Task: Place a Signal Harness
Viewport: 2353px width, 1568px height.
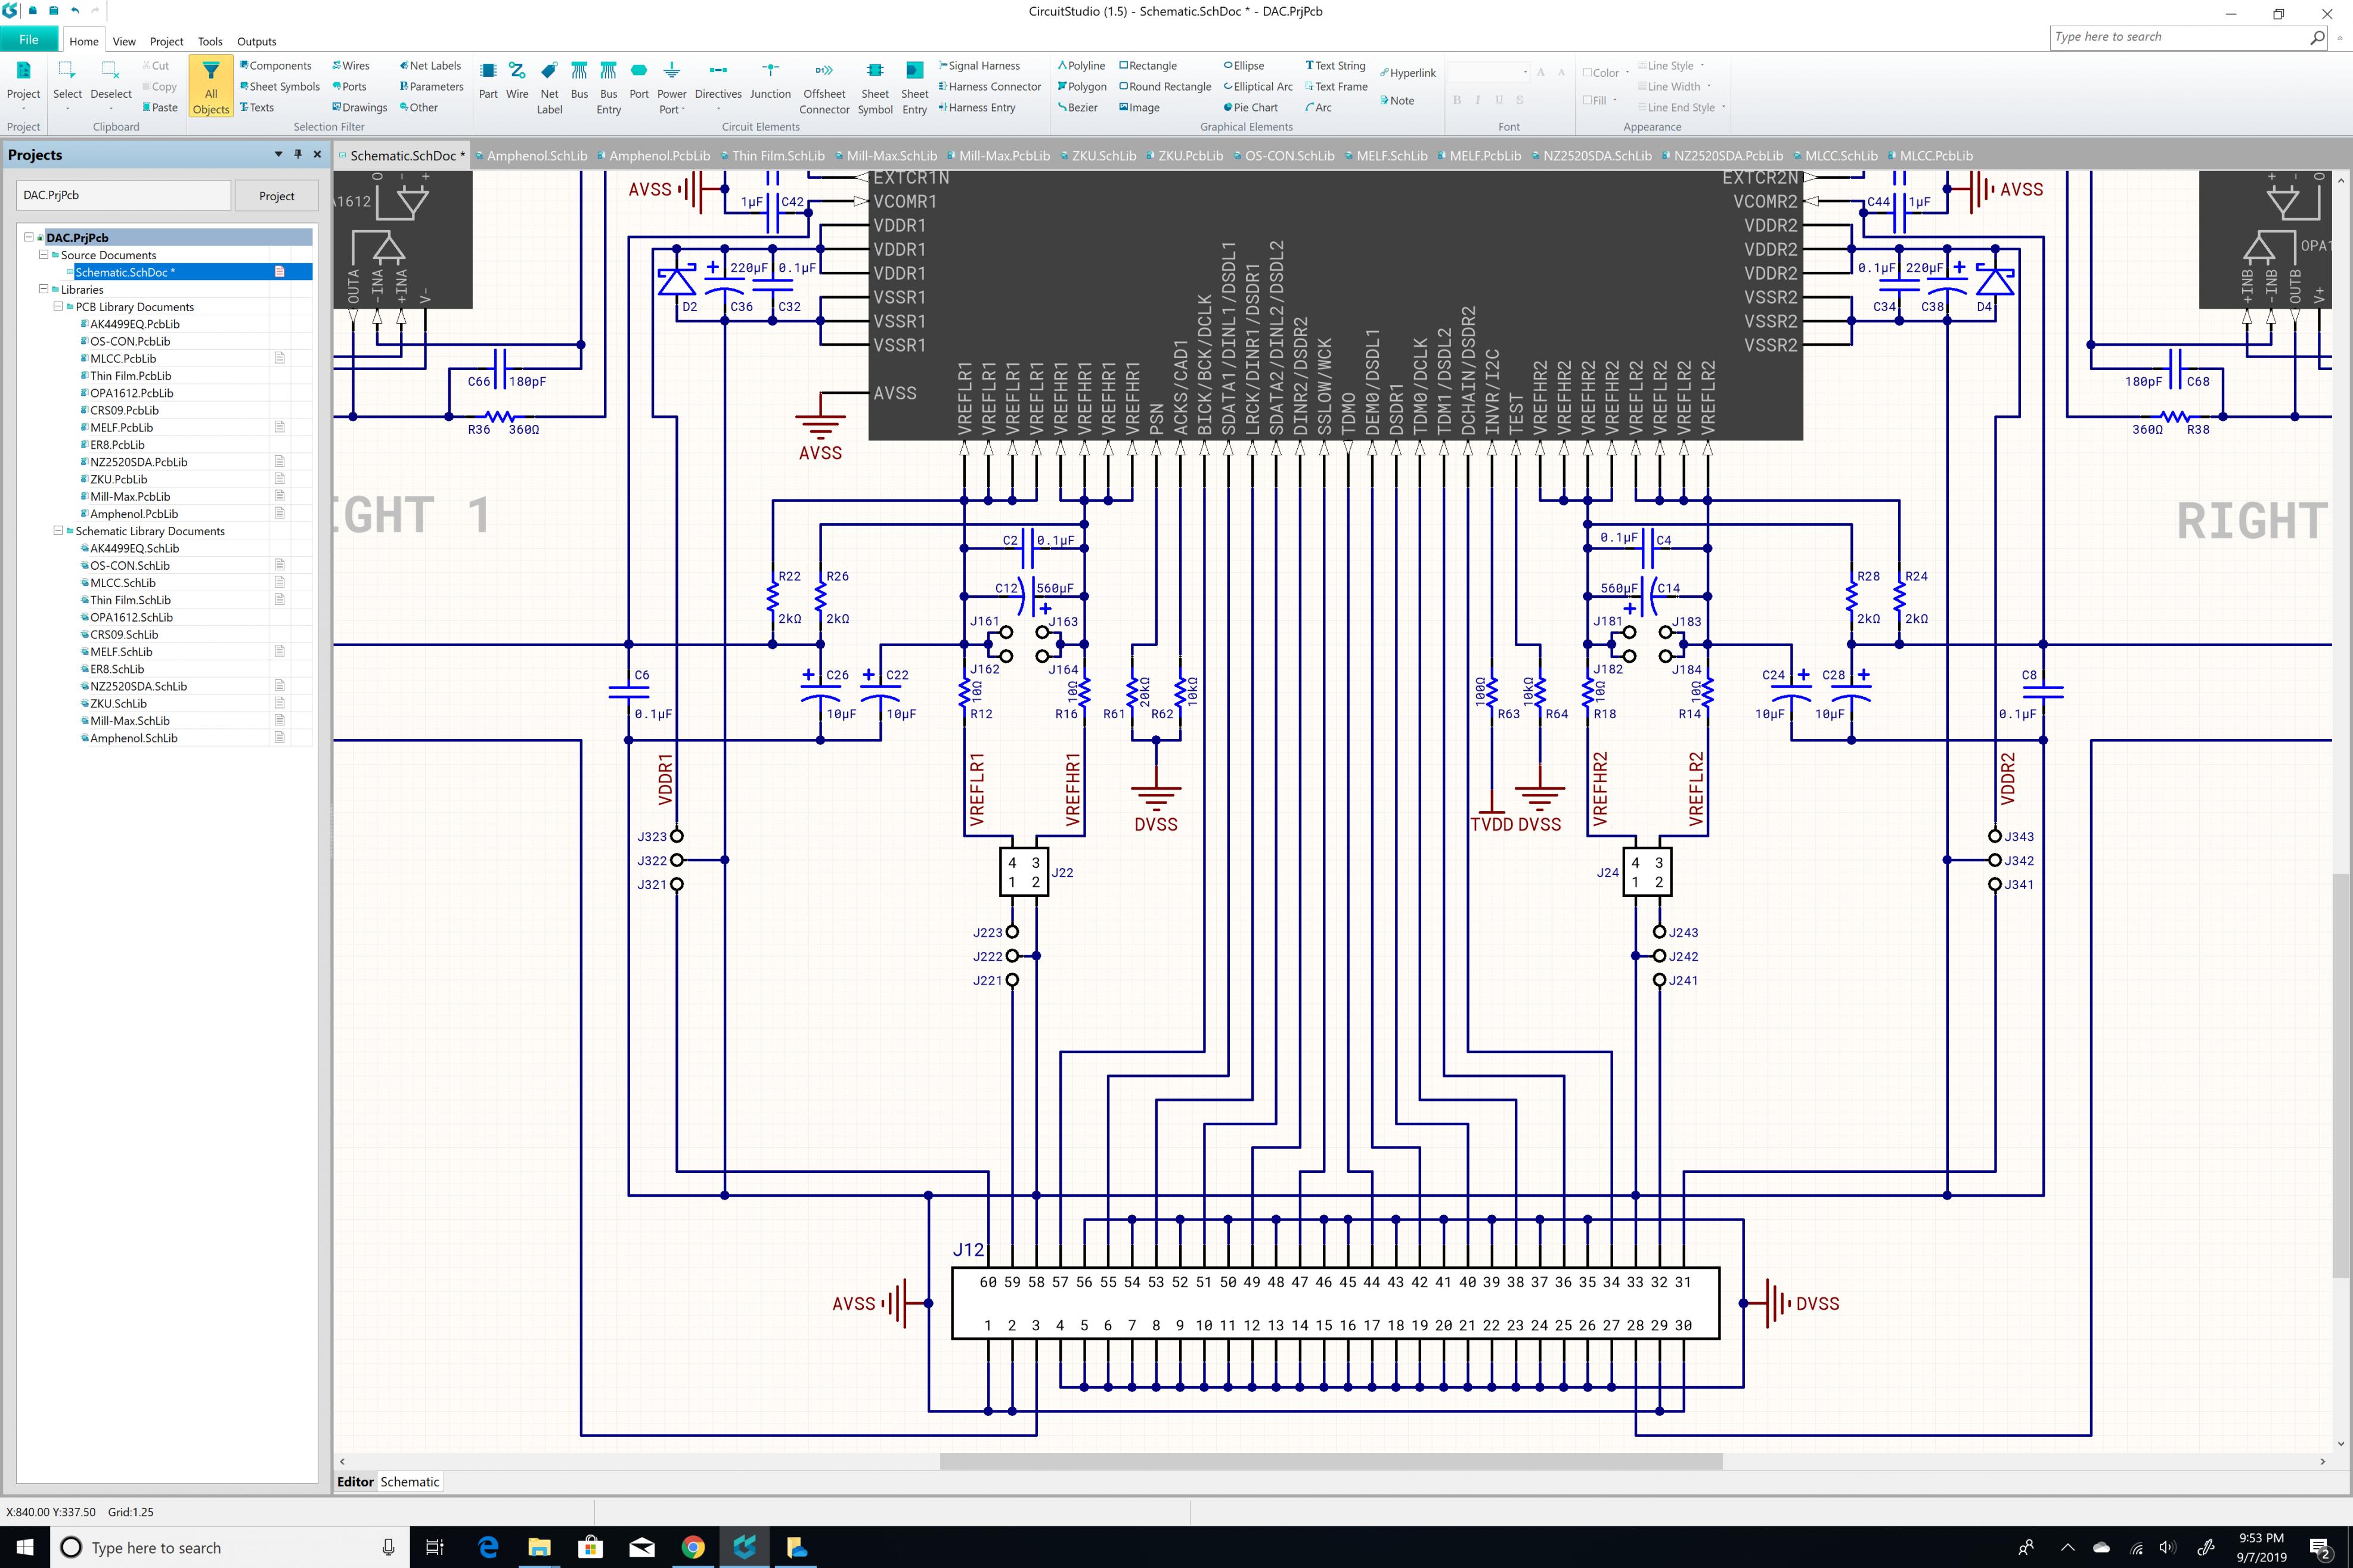Action: tap(979, 65)
